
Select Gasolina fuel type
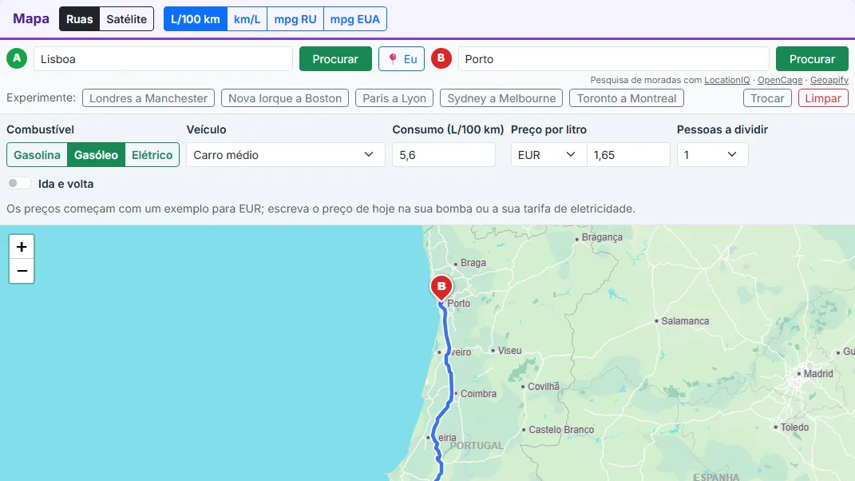point(37,155)
